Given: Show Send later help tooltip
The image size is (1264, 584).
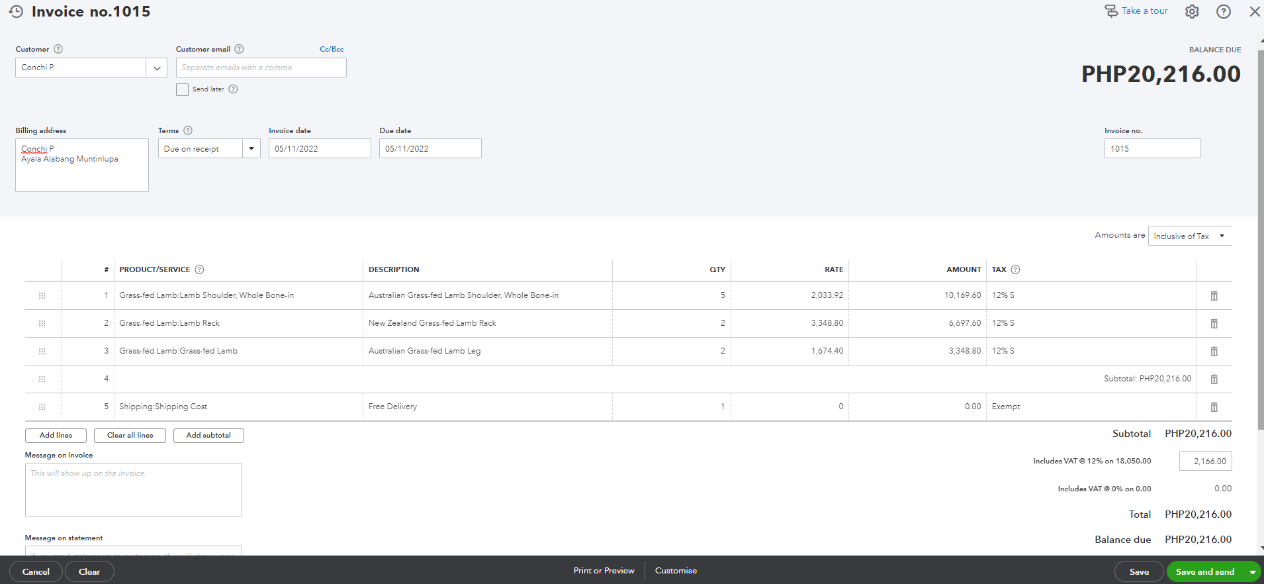Looking at the screenshot, I should [233, 89].
